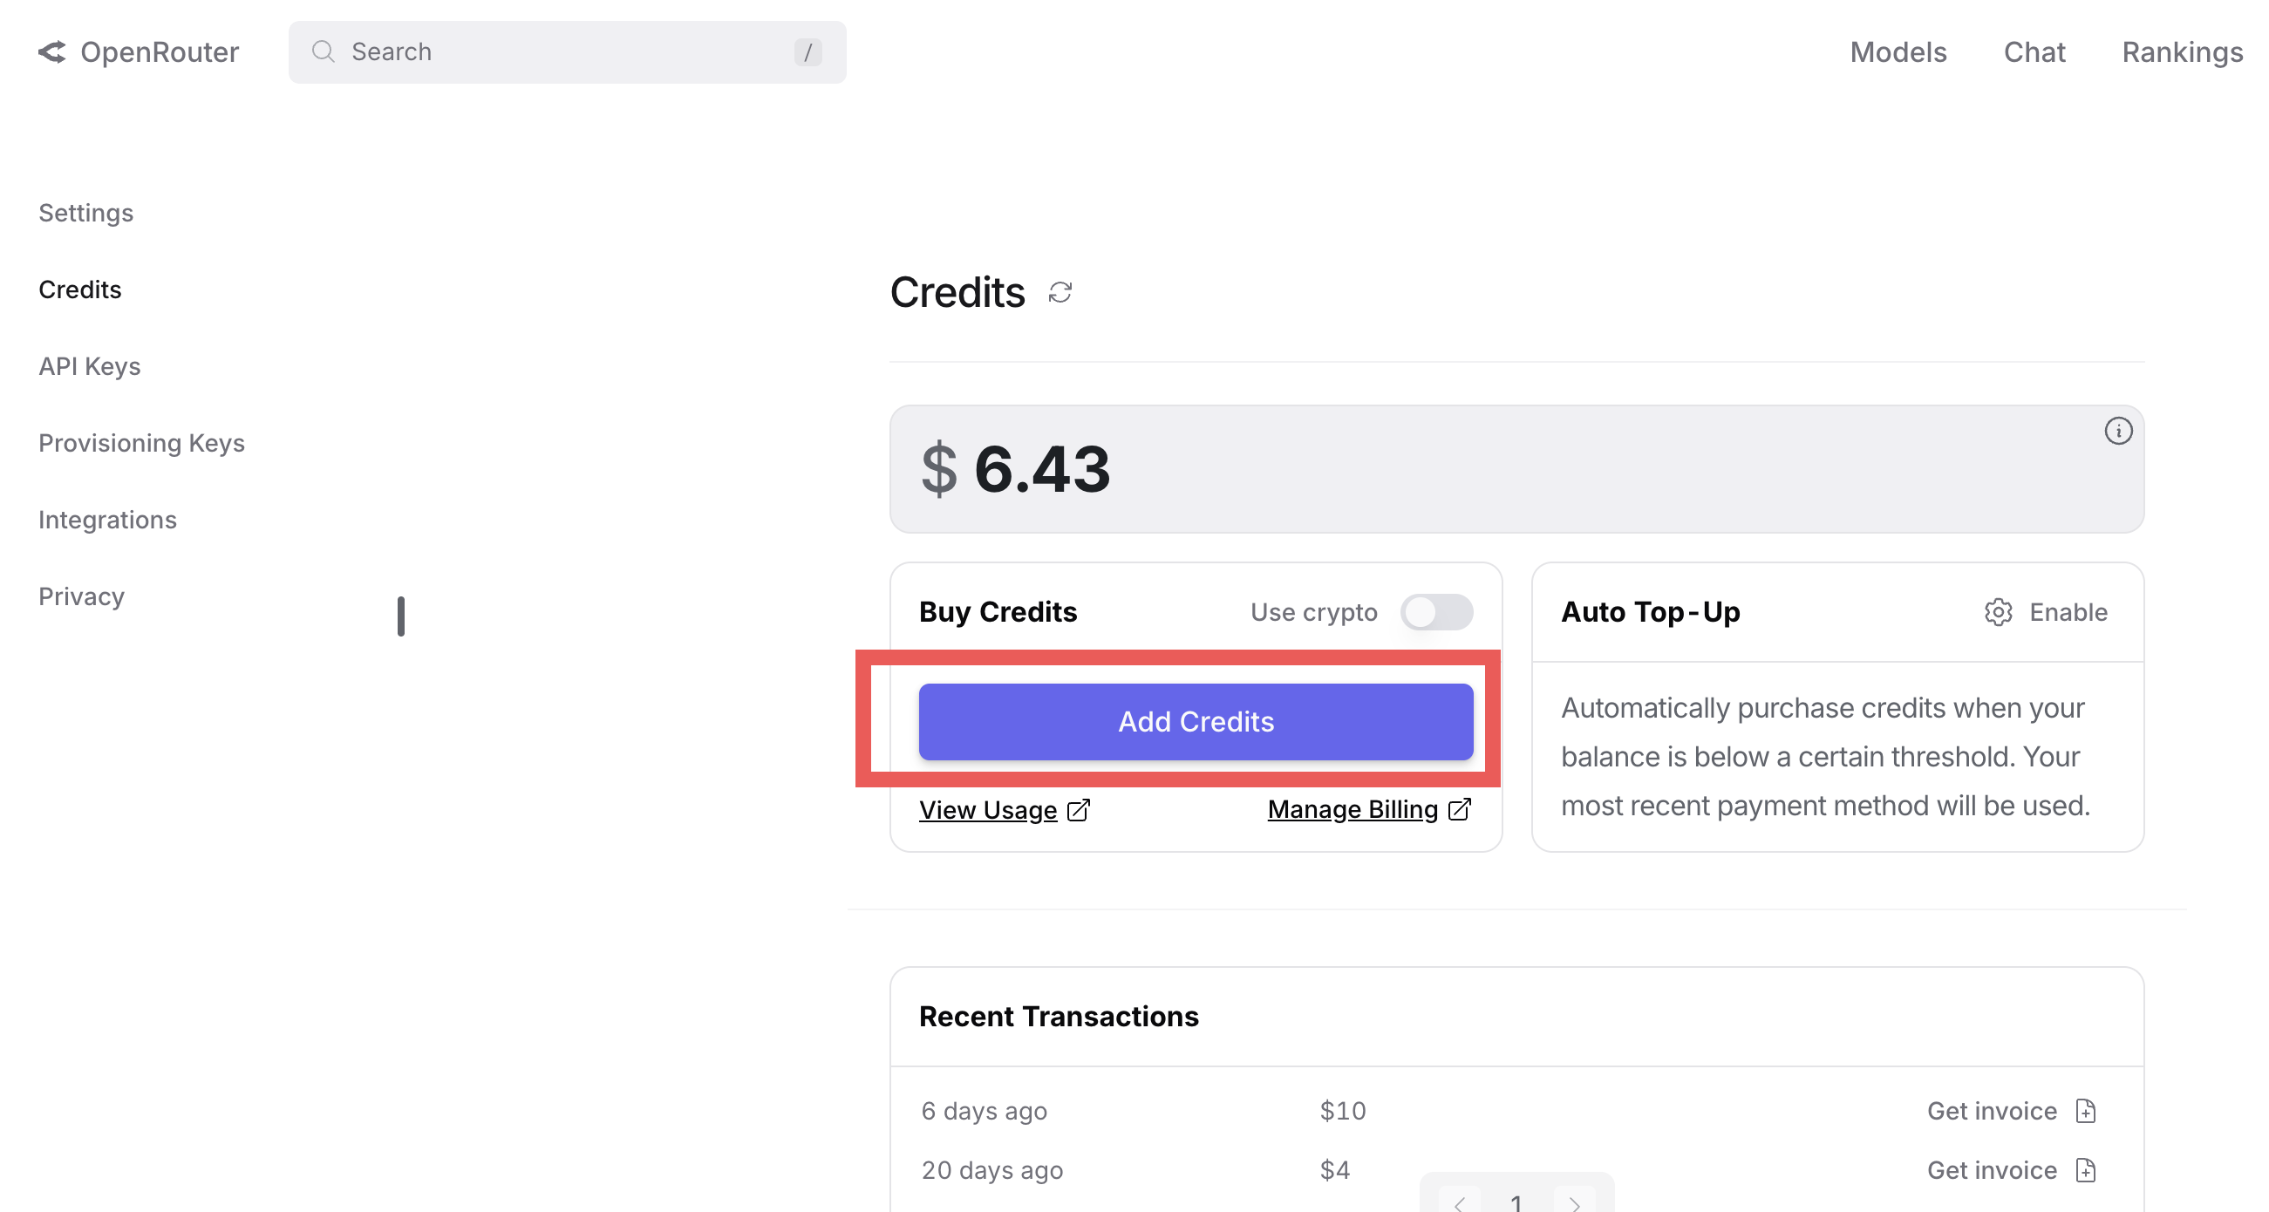The width and height of the screenshot is (2269, 1212).
Task: Click the OpenRouter logo icon
Action: (52, 52)
